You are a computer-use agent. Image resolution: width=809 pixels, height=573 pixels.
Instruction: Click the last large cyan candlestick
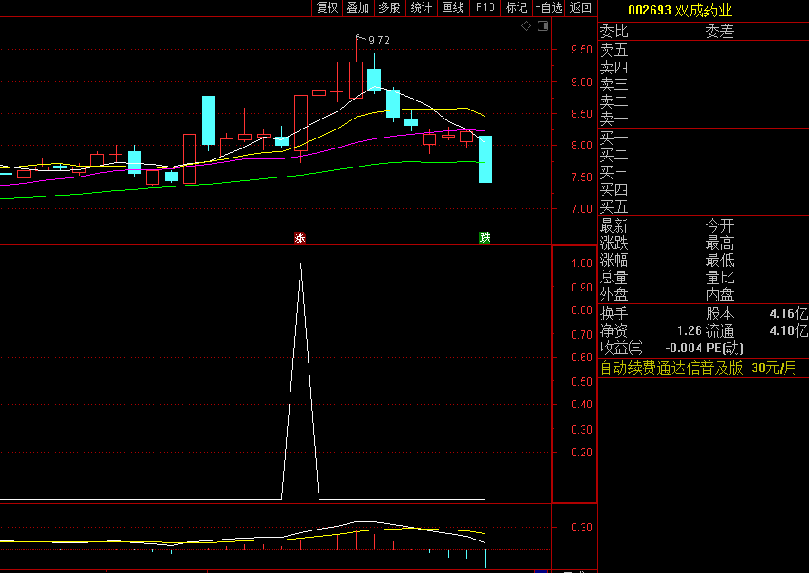coord(486,159)
